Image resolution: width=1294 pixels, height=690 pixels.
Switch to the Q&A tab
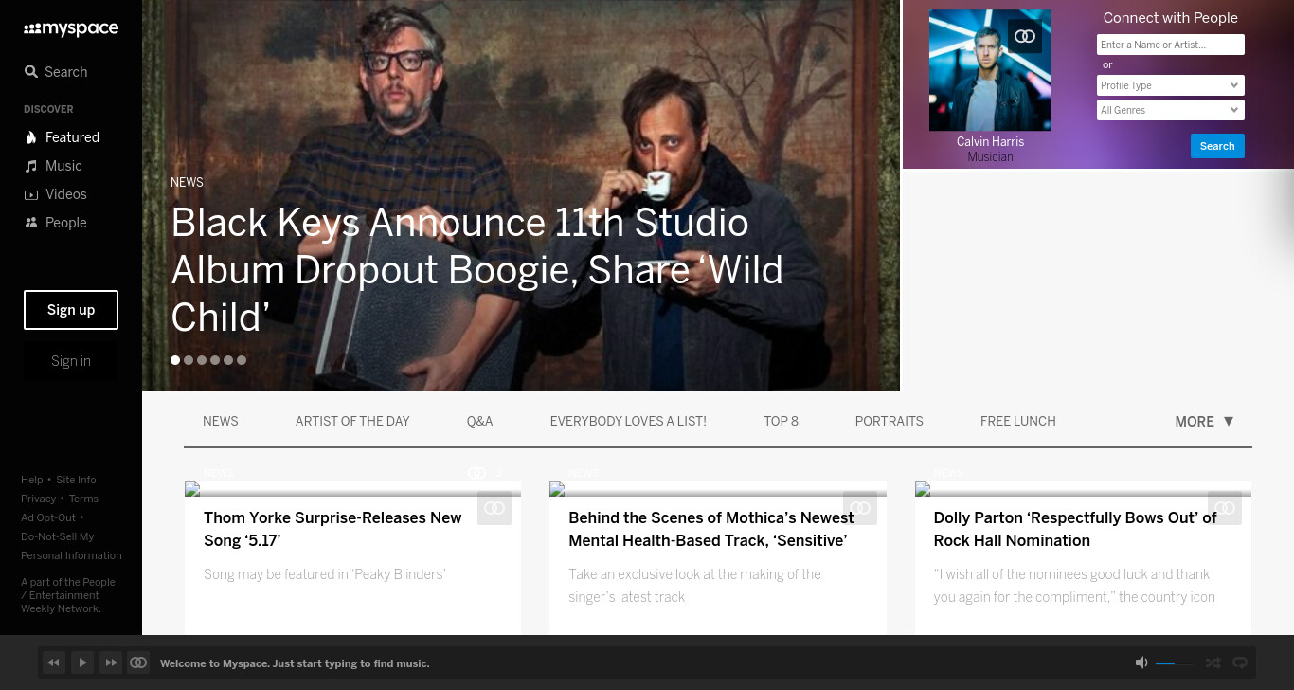[x=480, y=421]
